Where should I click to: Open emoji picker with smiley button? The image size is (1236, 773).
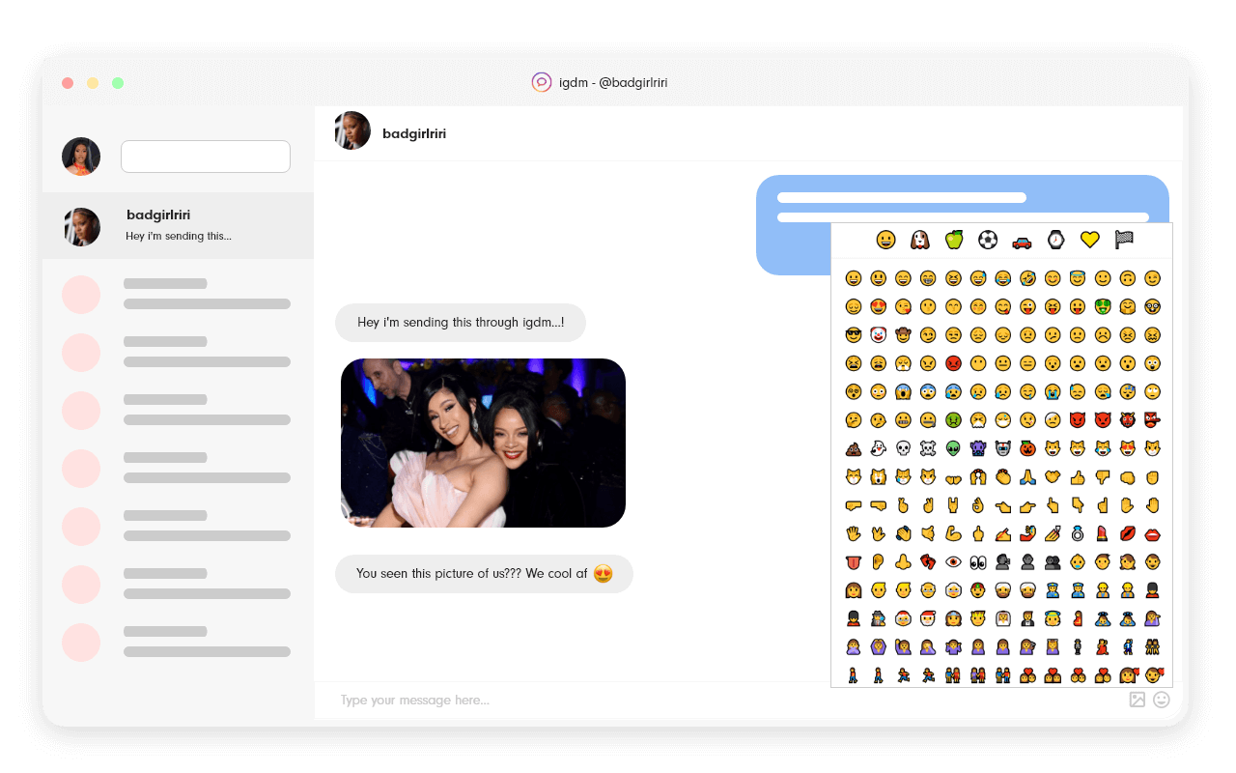1162,700
